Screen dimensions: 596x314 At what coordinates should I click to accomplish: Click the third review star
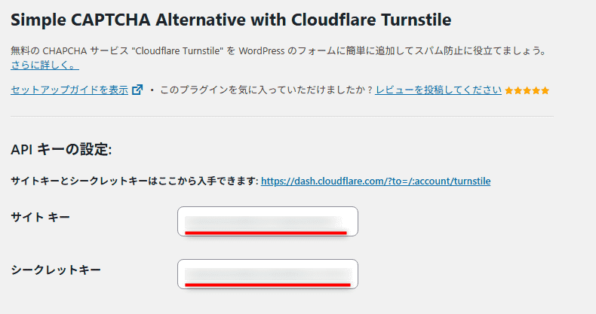[527, 91]
